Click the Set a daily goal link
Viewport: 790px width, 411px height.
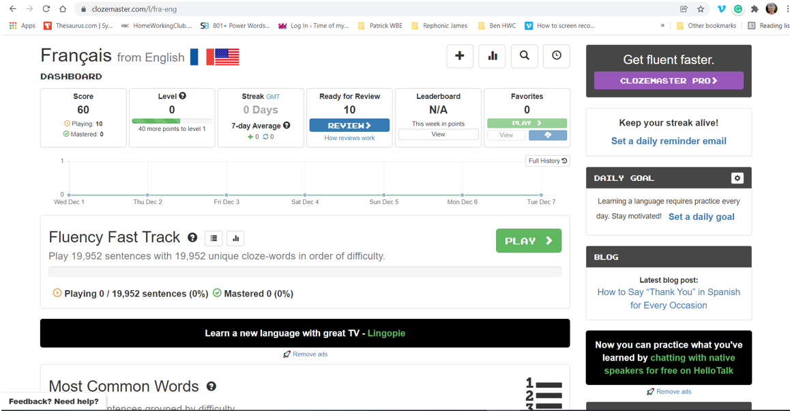[701, 217]
